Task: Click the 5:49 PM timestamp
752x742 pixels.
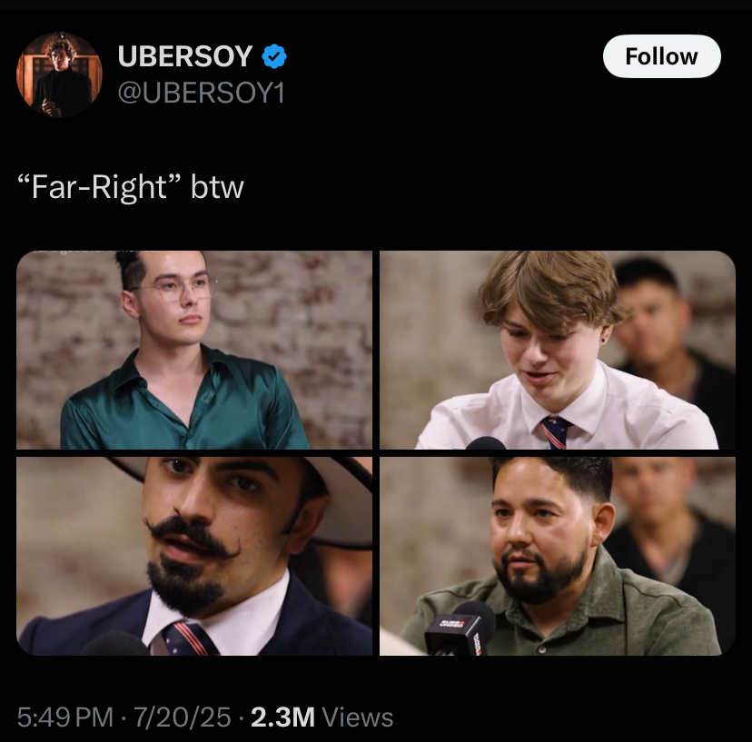Action: click(x=65, y=717)
